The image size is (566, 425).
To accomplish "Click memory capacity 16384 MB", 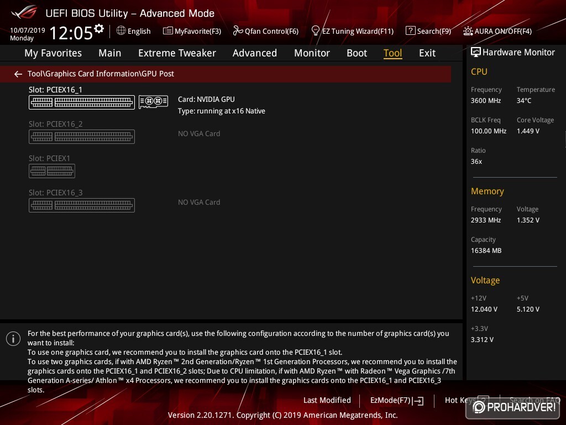I will tap(486, 251).
